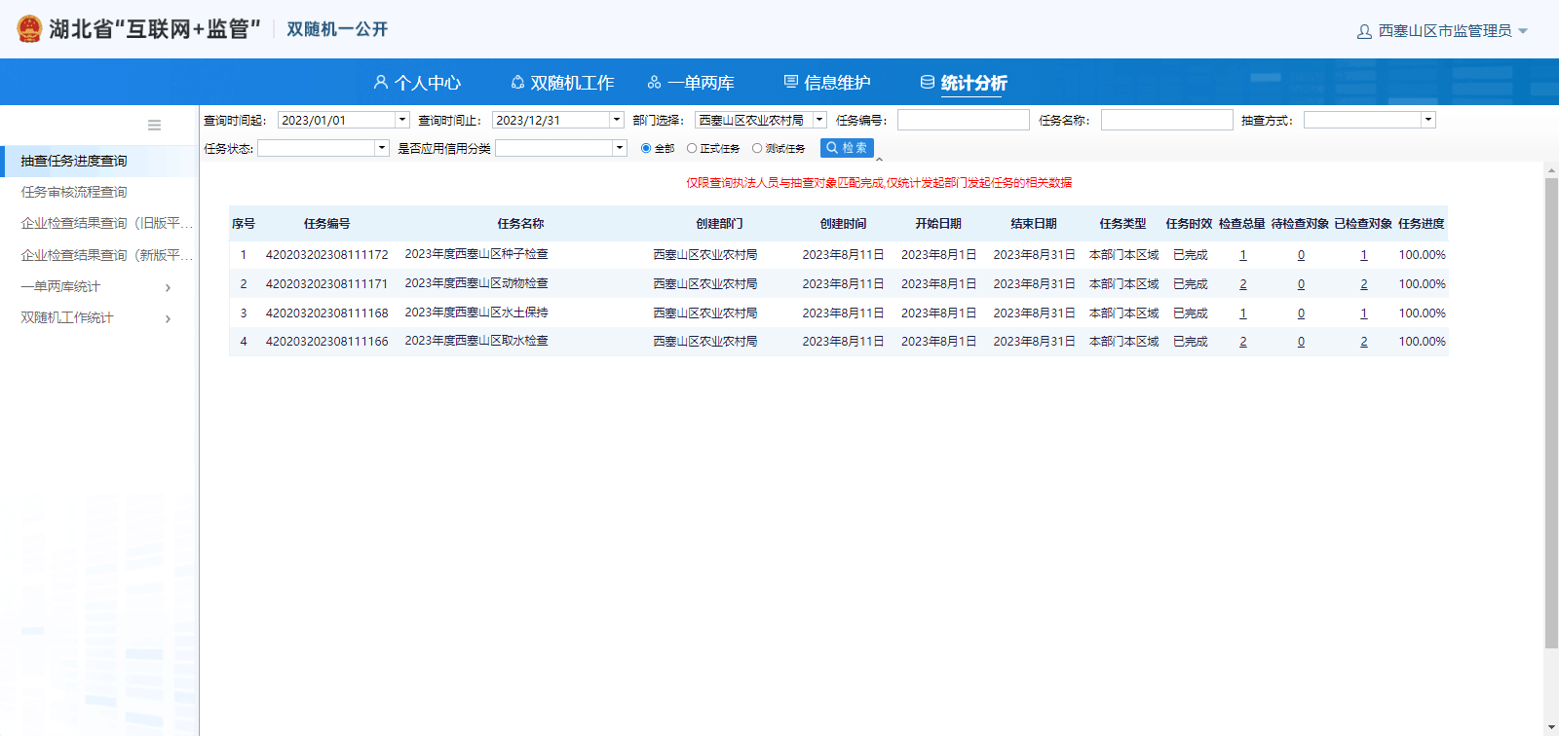
Task: Click the 信息维护 icon in navigation
Action: coord(791,83)
